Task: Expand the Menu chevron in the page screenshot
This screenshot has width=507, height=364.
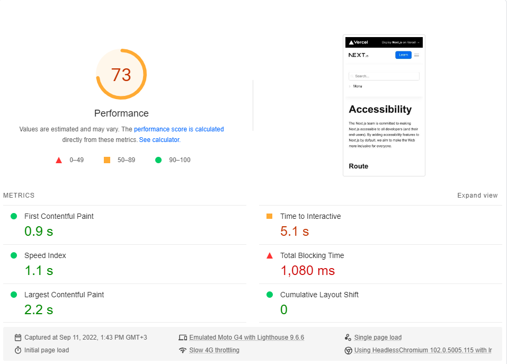Action: tap(350, 86)
